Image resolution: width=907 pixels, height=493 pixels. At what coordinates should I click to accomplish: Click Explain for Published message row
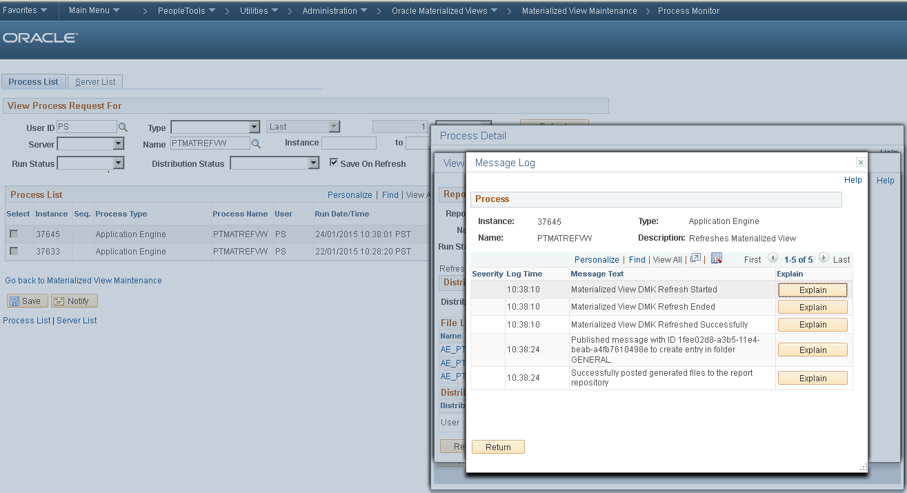tap(813, 350)
